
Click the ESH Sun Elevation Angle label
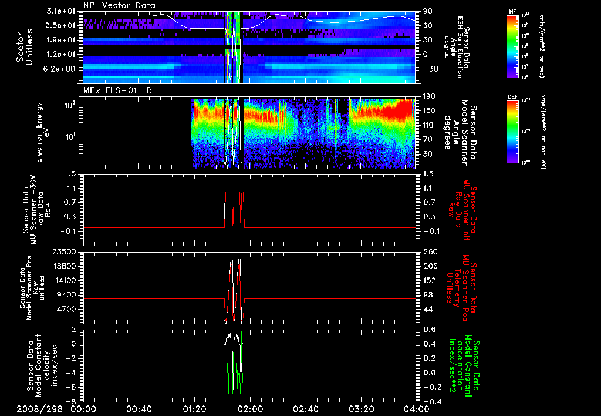458,46
